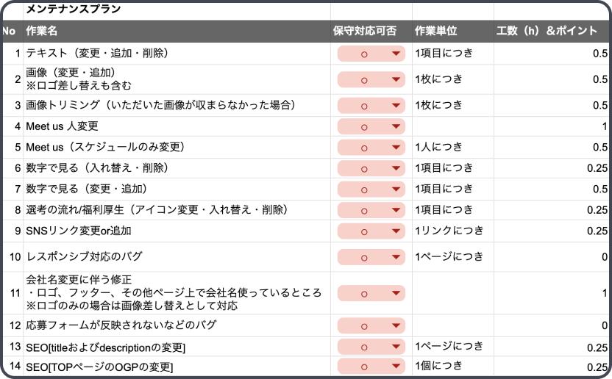Click the 作業名 column header cell
The width and height of the screenshot is (612, 379).
pyautogui.click(x=177, y=31)
